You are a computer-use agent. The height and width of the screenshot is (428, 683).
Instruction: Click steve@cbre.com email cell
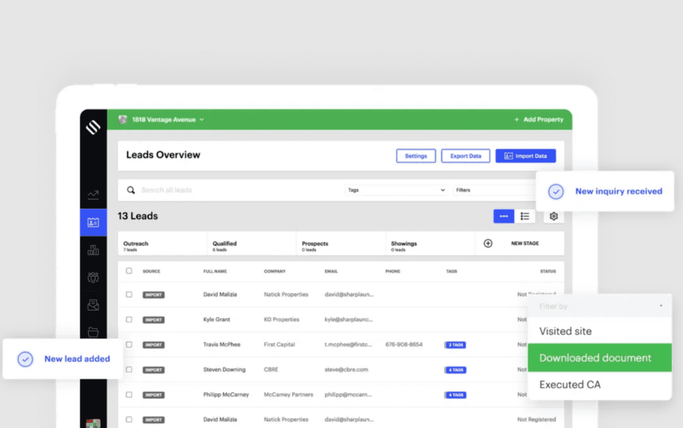click(x=346, y=370)
